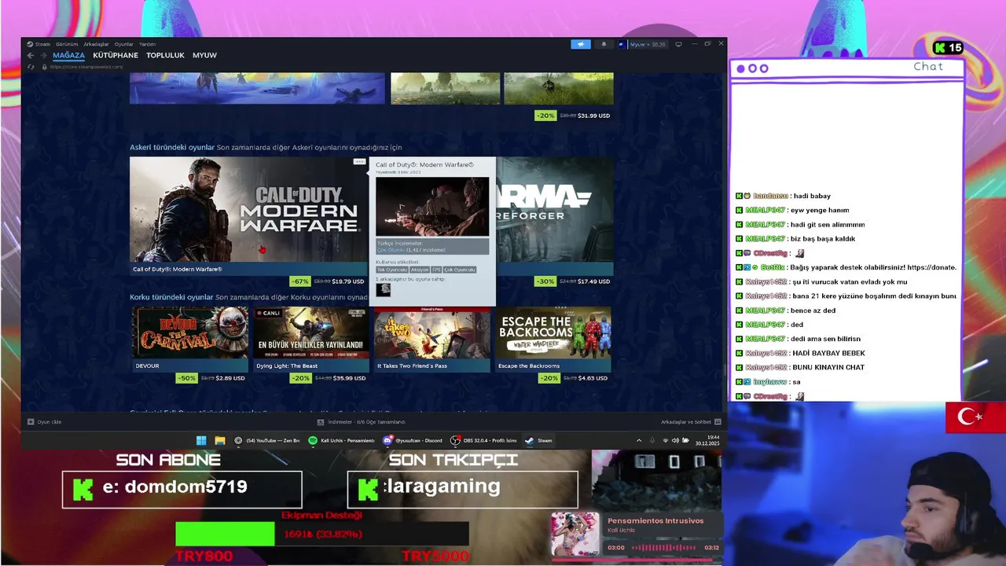Click the FPS tag in popup

tap(436, 270)
